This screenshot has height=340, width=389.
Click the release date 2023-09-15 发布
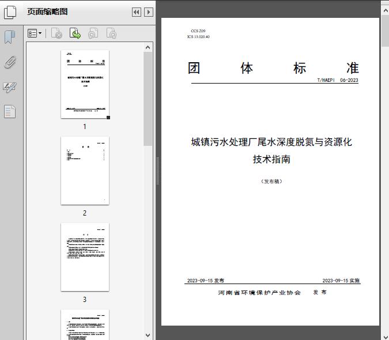205,281
